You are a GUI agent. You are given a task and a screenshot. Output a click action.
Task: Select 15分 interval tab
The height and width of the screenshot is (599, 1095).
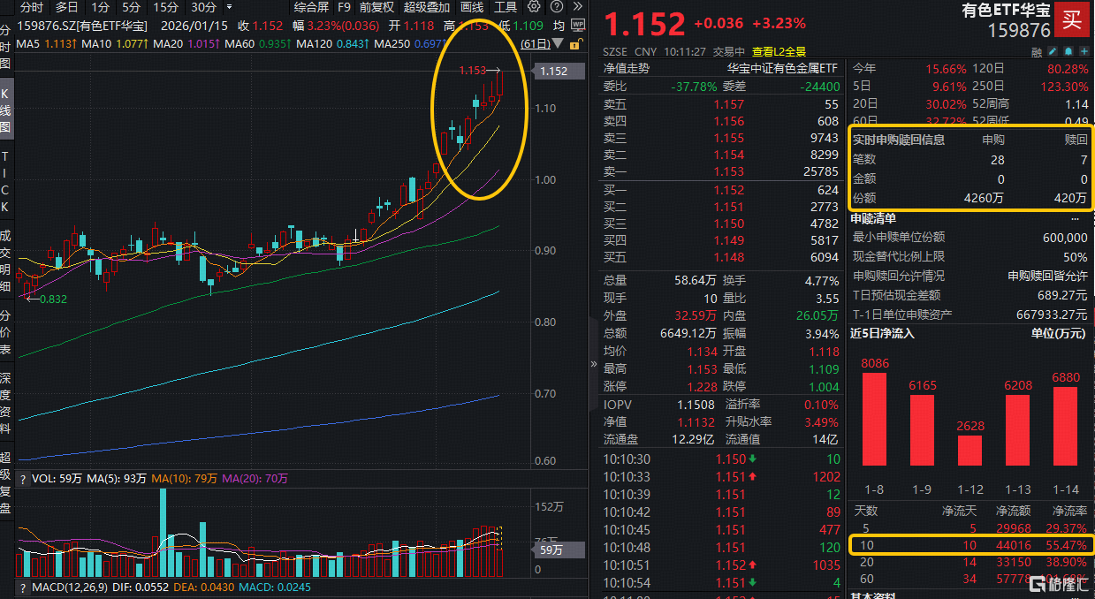click(166, 6)
